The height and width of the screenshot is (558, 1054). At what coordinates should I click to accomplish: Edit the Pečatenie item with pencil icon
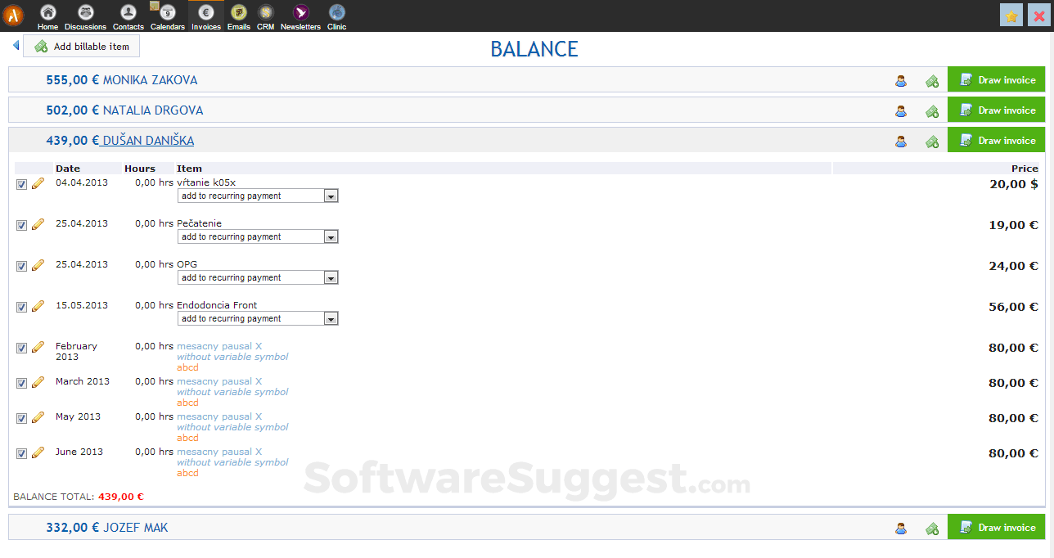38,224
